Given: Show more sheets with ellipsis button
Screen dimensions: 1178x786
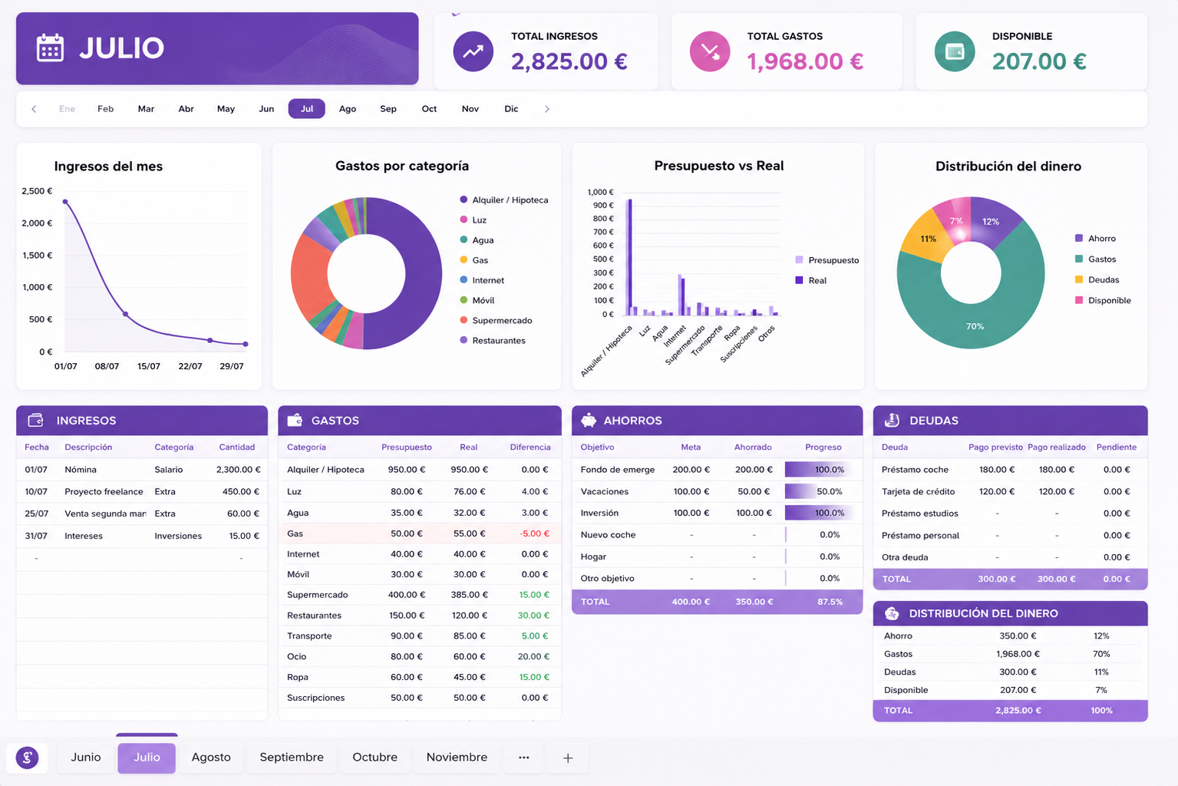Looking at the screenshot, I should [x=524, y=758].
